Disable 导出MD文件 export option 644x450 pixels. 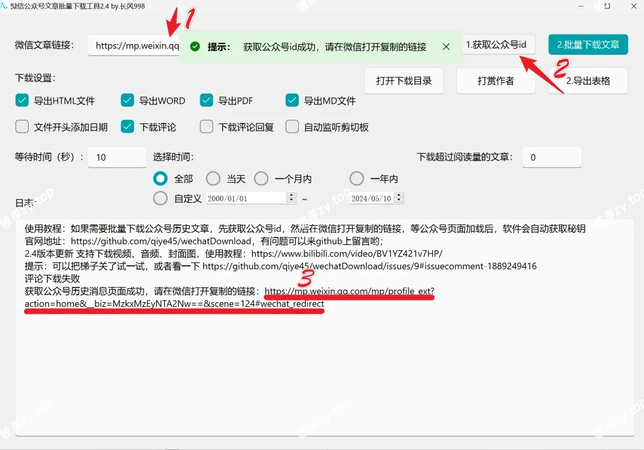[292, 101]
